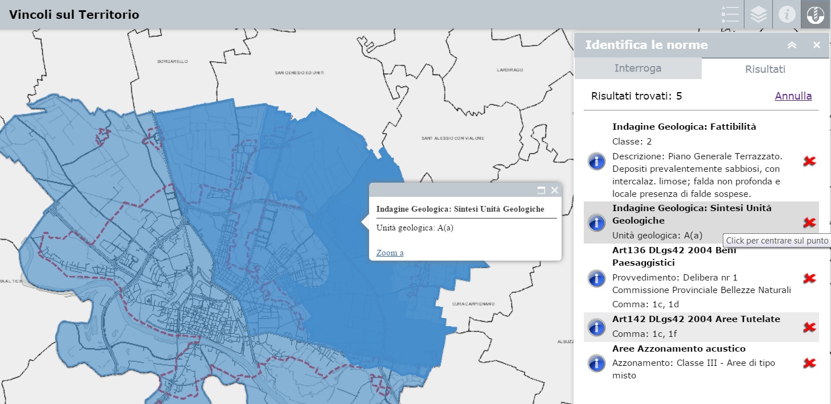The height and width of the screenshot is (404, 831).
Task: Open the legend list icon in header
Action: point(730,14)
